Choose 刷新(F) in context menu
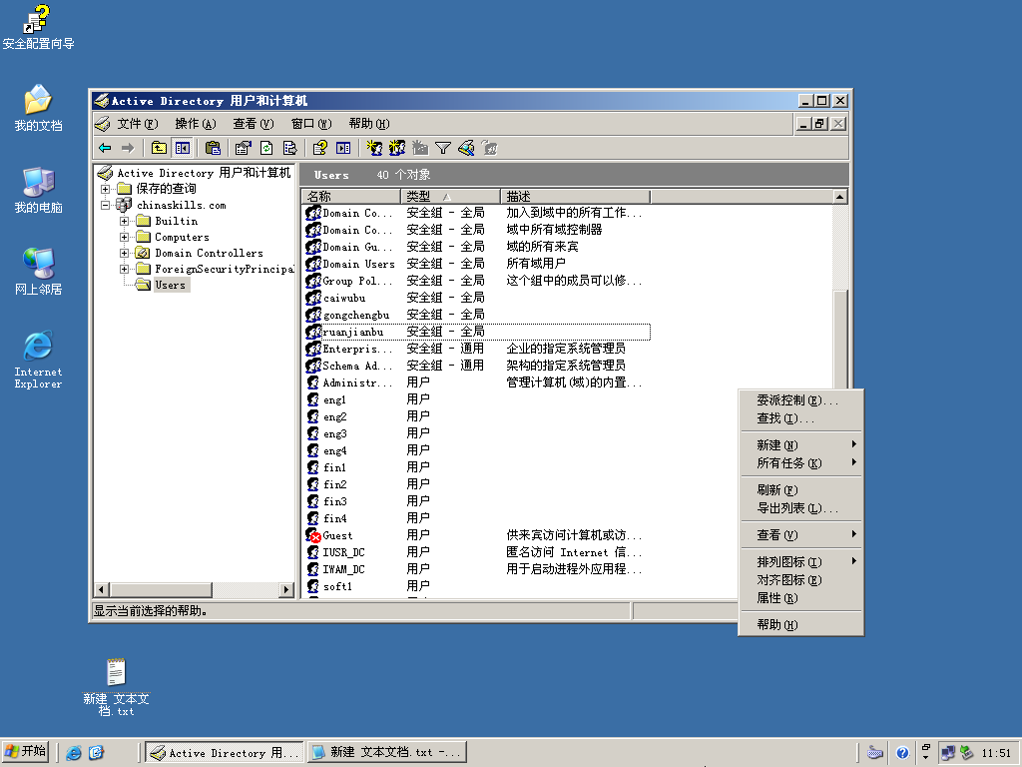This screenshot has height=767, width=1022. pos(801,489)
